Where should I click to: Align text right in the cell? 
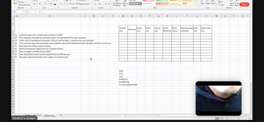coord(67,4)
